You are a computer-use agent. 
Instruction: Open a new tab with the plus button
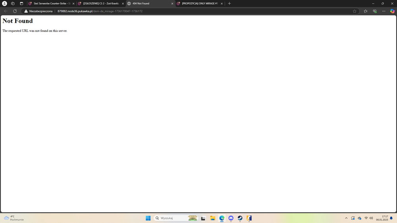pyautogui.click(x=229, y=4)
